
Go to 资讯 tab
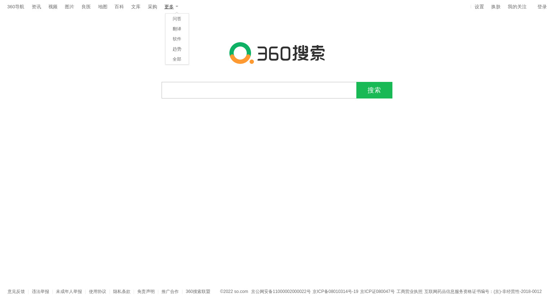tap(36, 7)
